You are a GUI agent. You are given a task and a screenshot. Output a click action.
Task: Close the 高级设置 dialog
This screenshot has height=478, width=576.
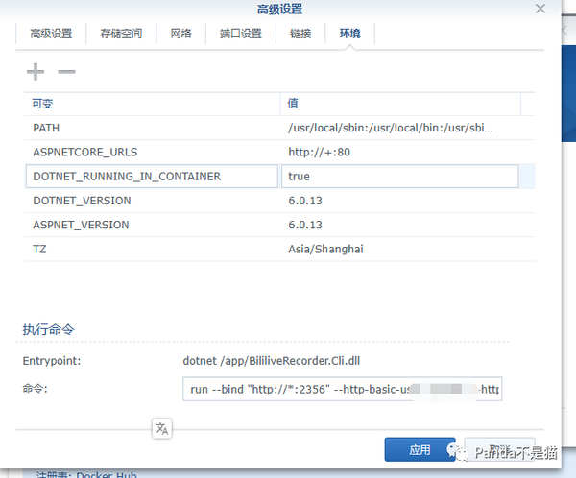[540, 9]
